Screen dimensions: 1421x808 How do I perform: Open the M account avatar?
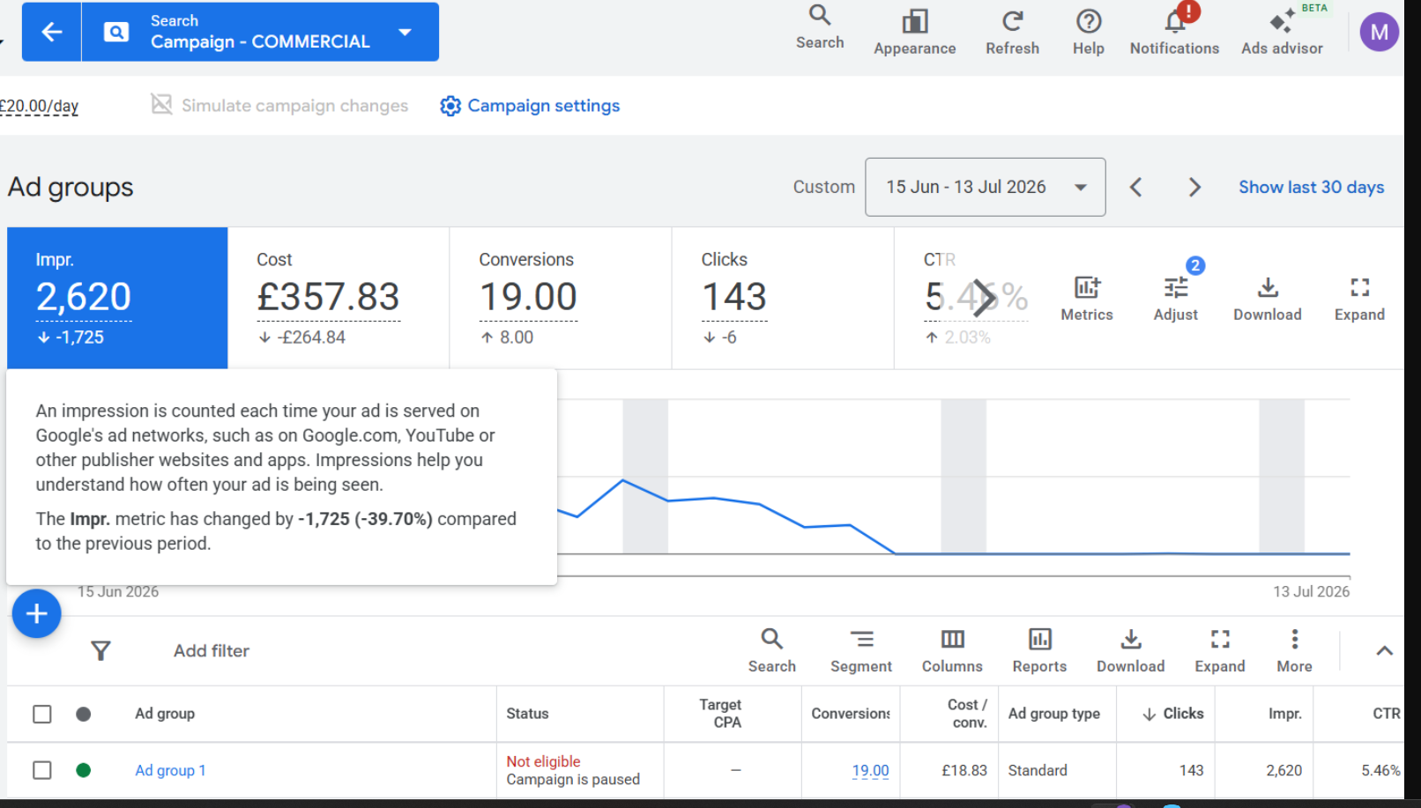pos(1379,33)
